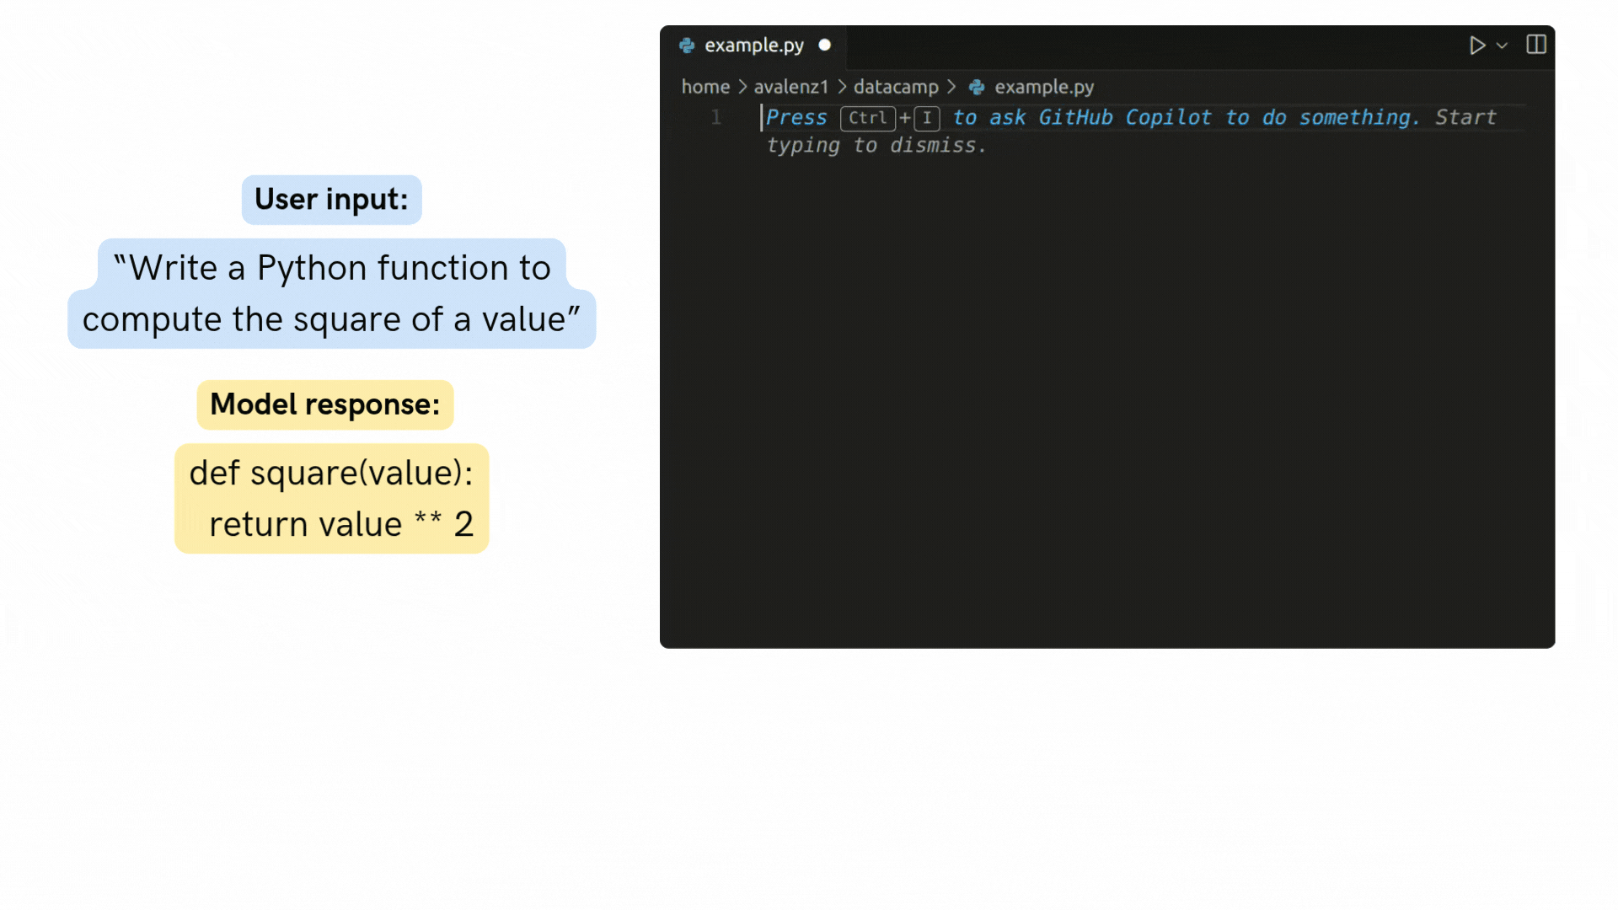
Task: Click line number 1 in the gutter
Action: tap(715, 118)
